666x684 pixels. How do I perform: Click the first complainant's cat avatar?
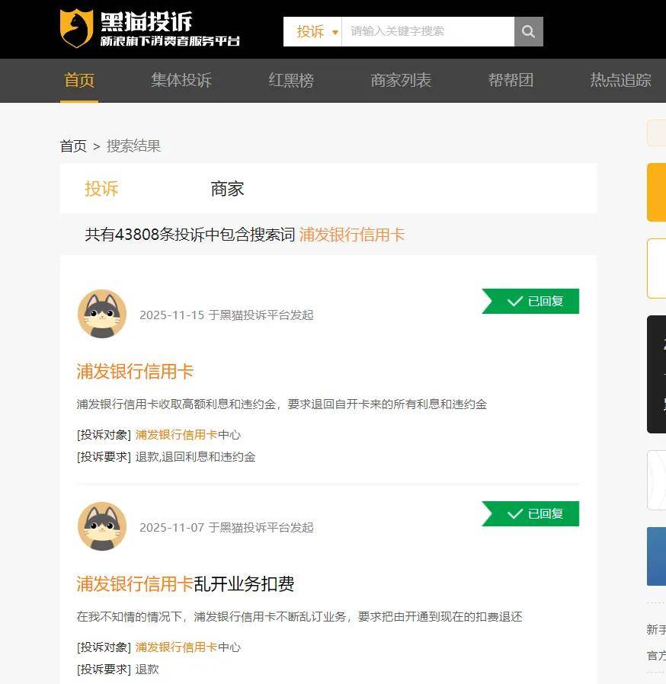click(103, 314)
